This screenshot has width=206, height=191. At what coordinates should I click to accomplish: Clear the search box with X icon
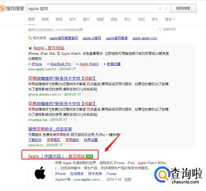point(166,9)
